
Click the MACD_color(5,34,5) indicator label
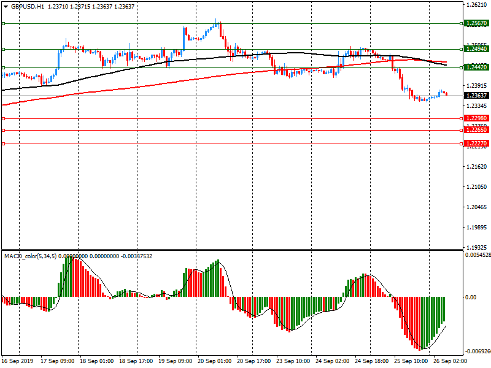click(x=30, y=256)
